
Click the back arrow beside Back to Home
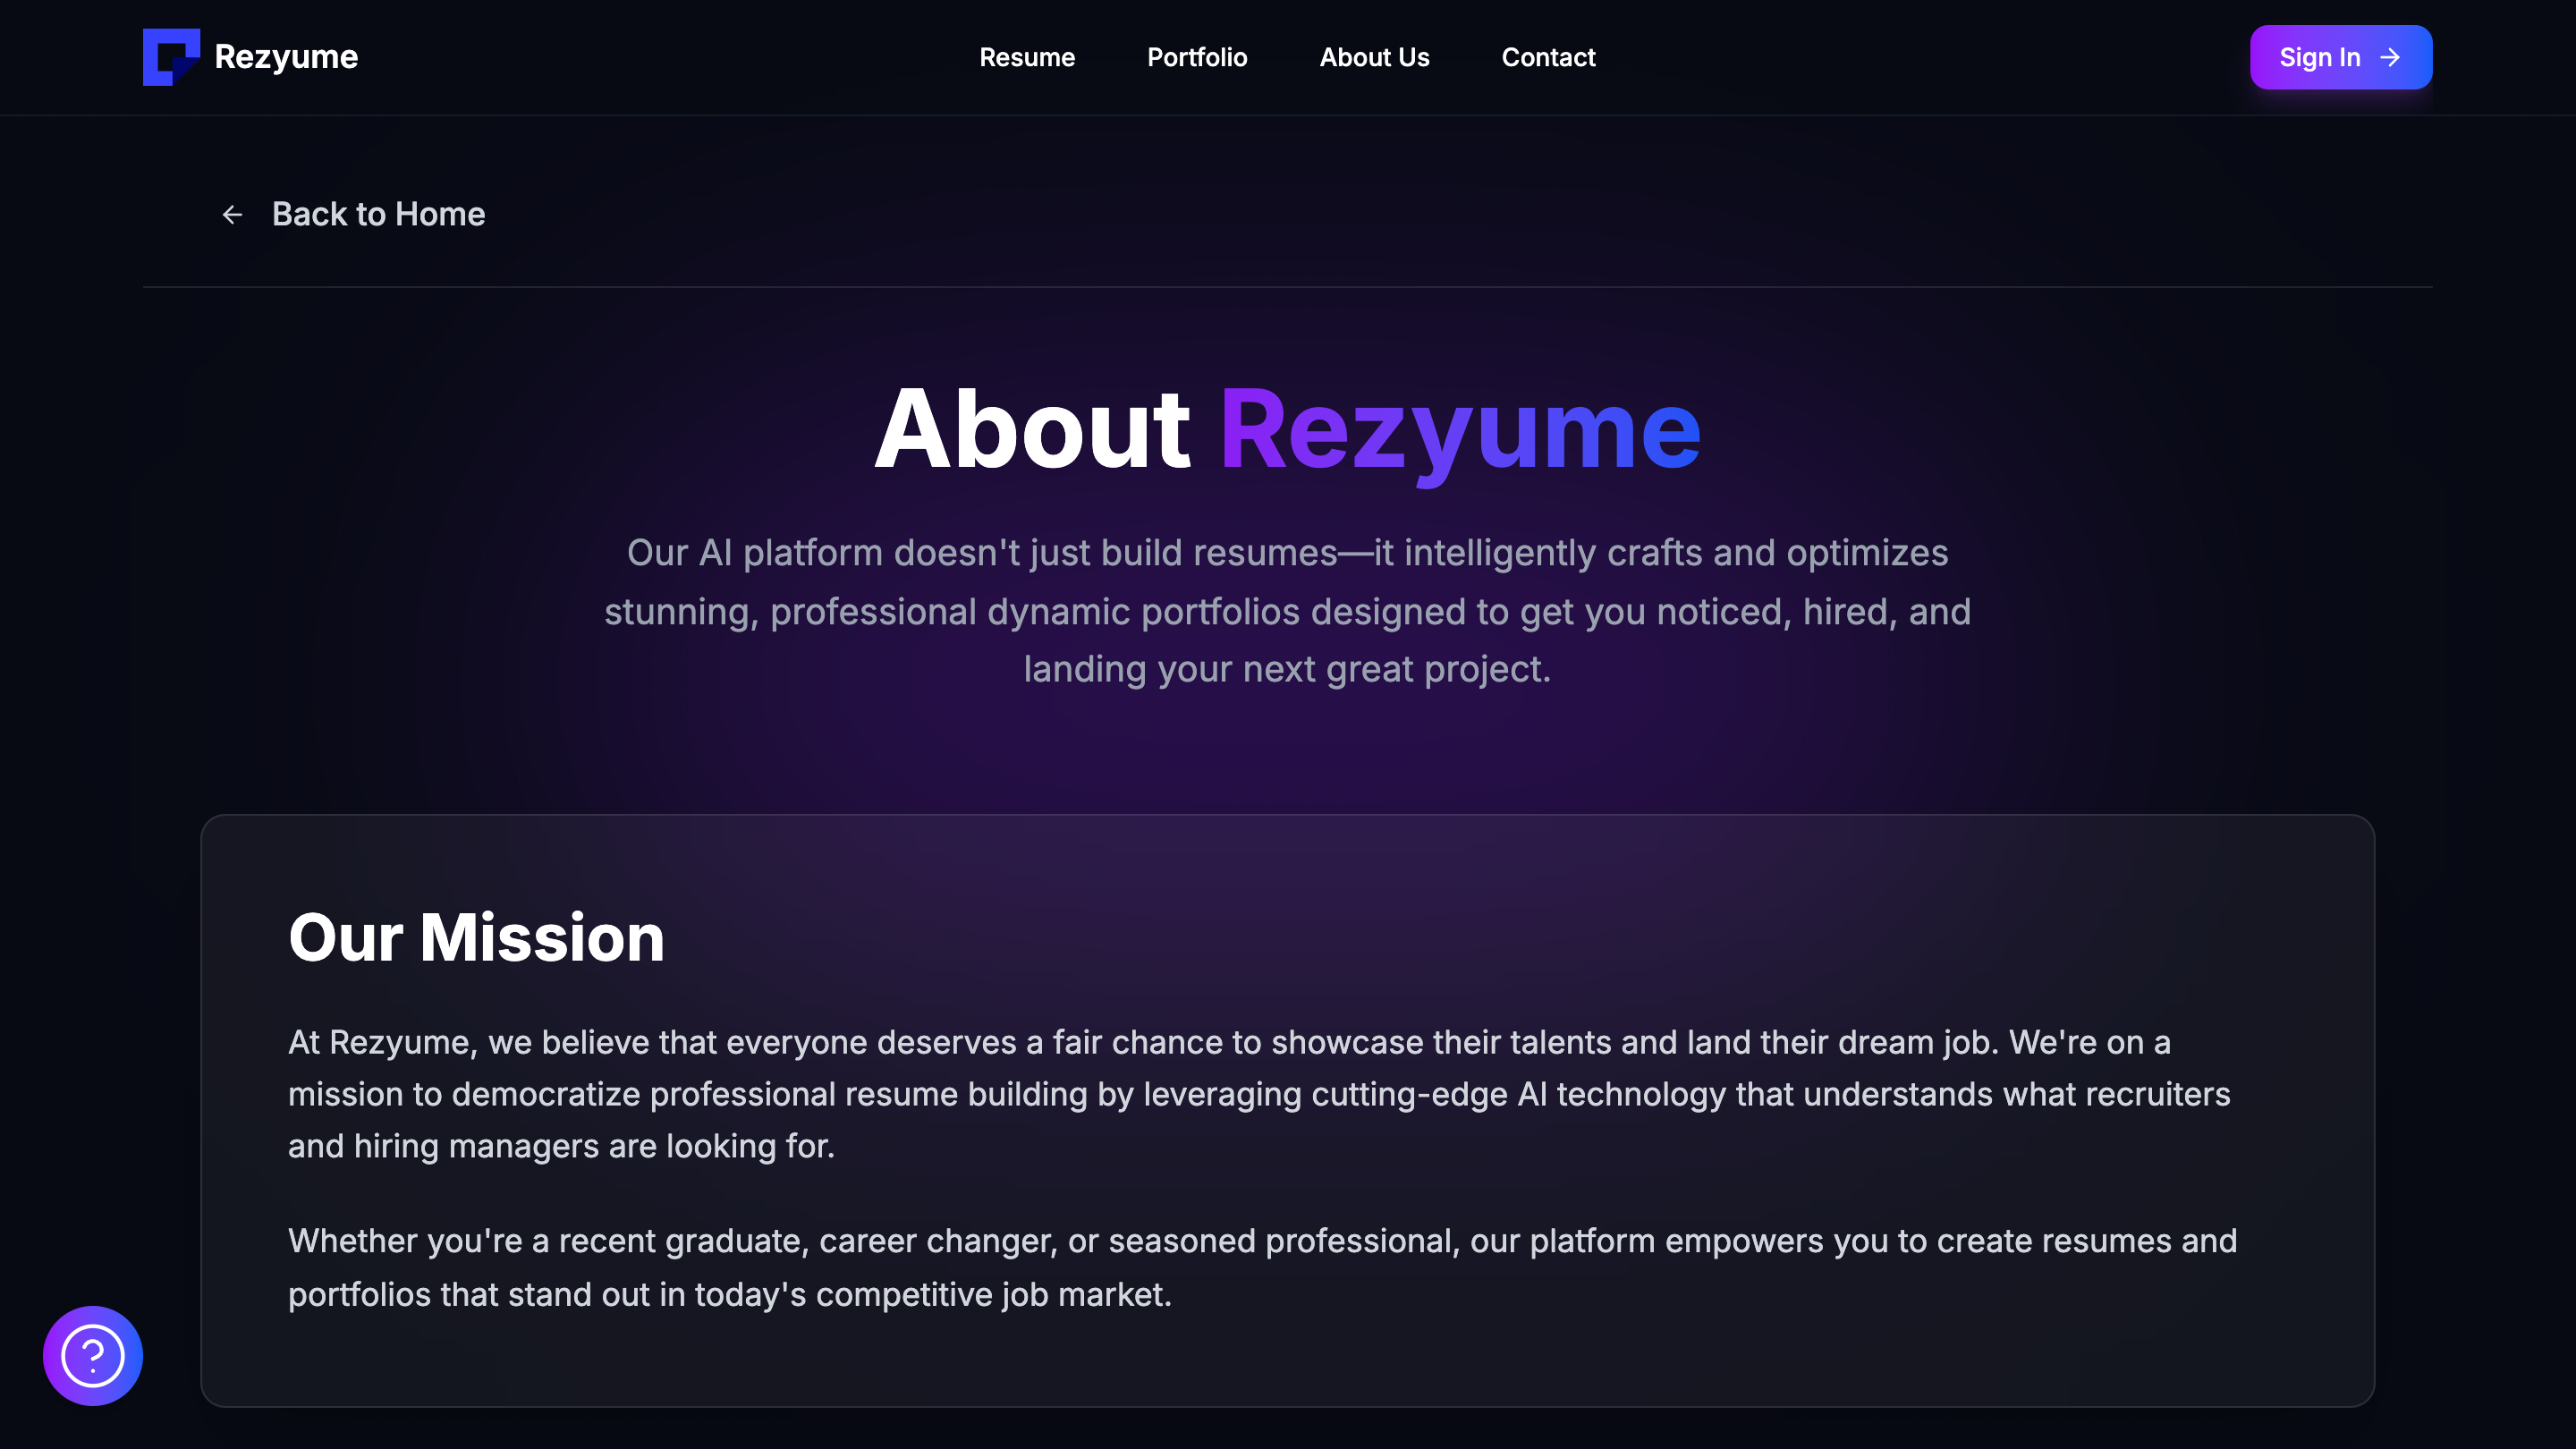(x=232, y=215)
